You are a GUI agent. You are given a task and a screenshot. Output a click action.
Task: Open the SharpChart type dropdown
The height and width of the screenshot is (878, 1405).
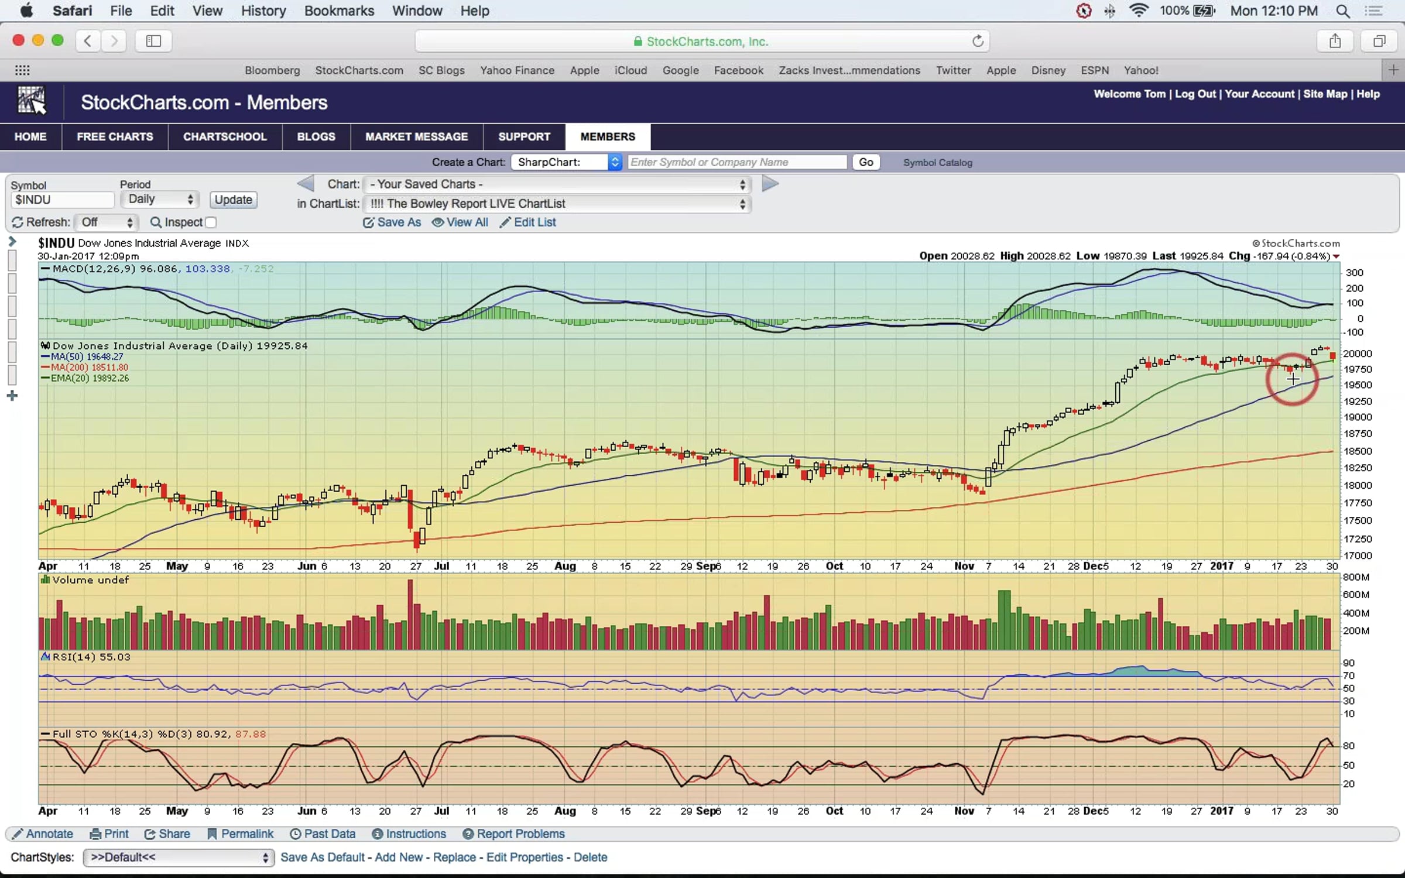pyautogui.click(x=566, y=162)
